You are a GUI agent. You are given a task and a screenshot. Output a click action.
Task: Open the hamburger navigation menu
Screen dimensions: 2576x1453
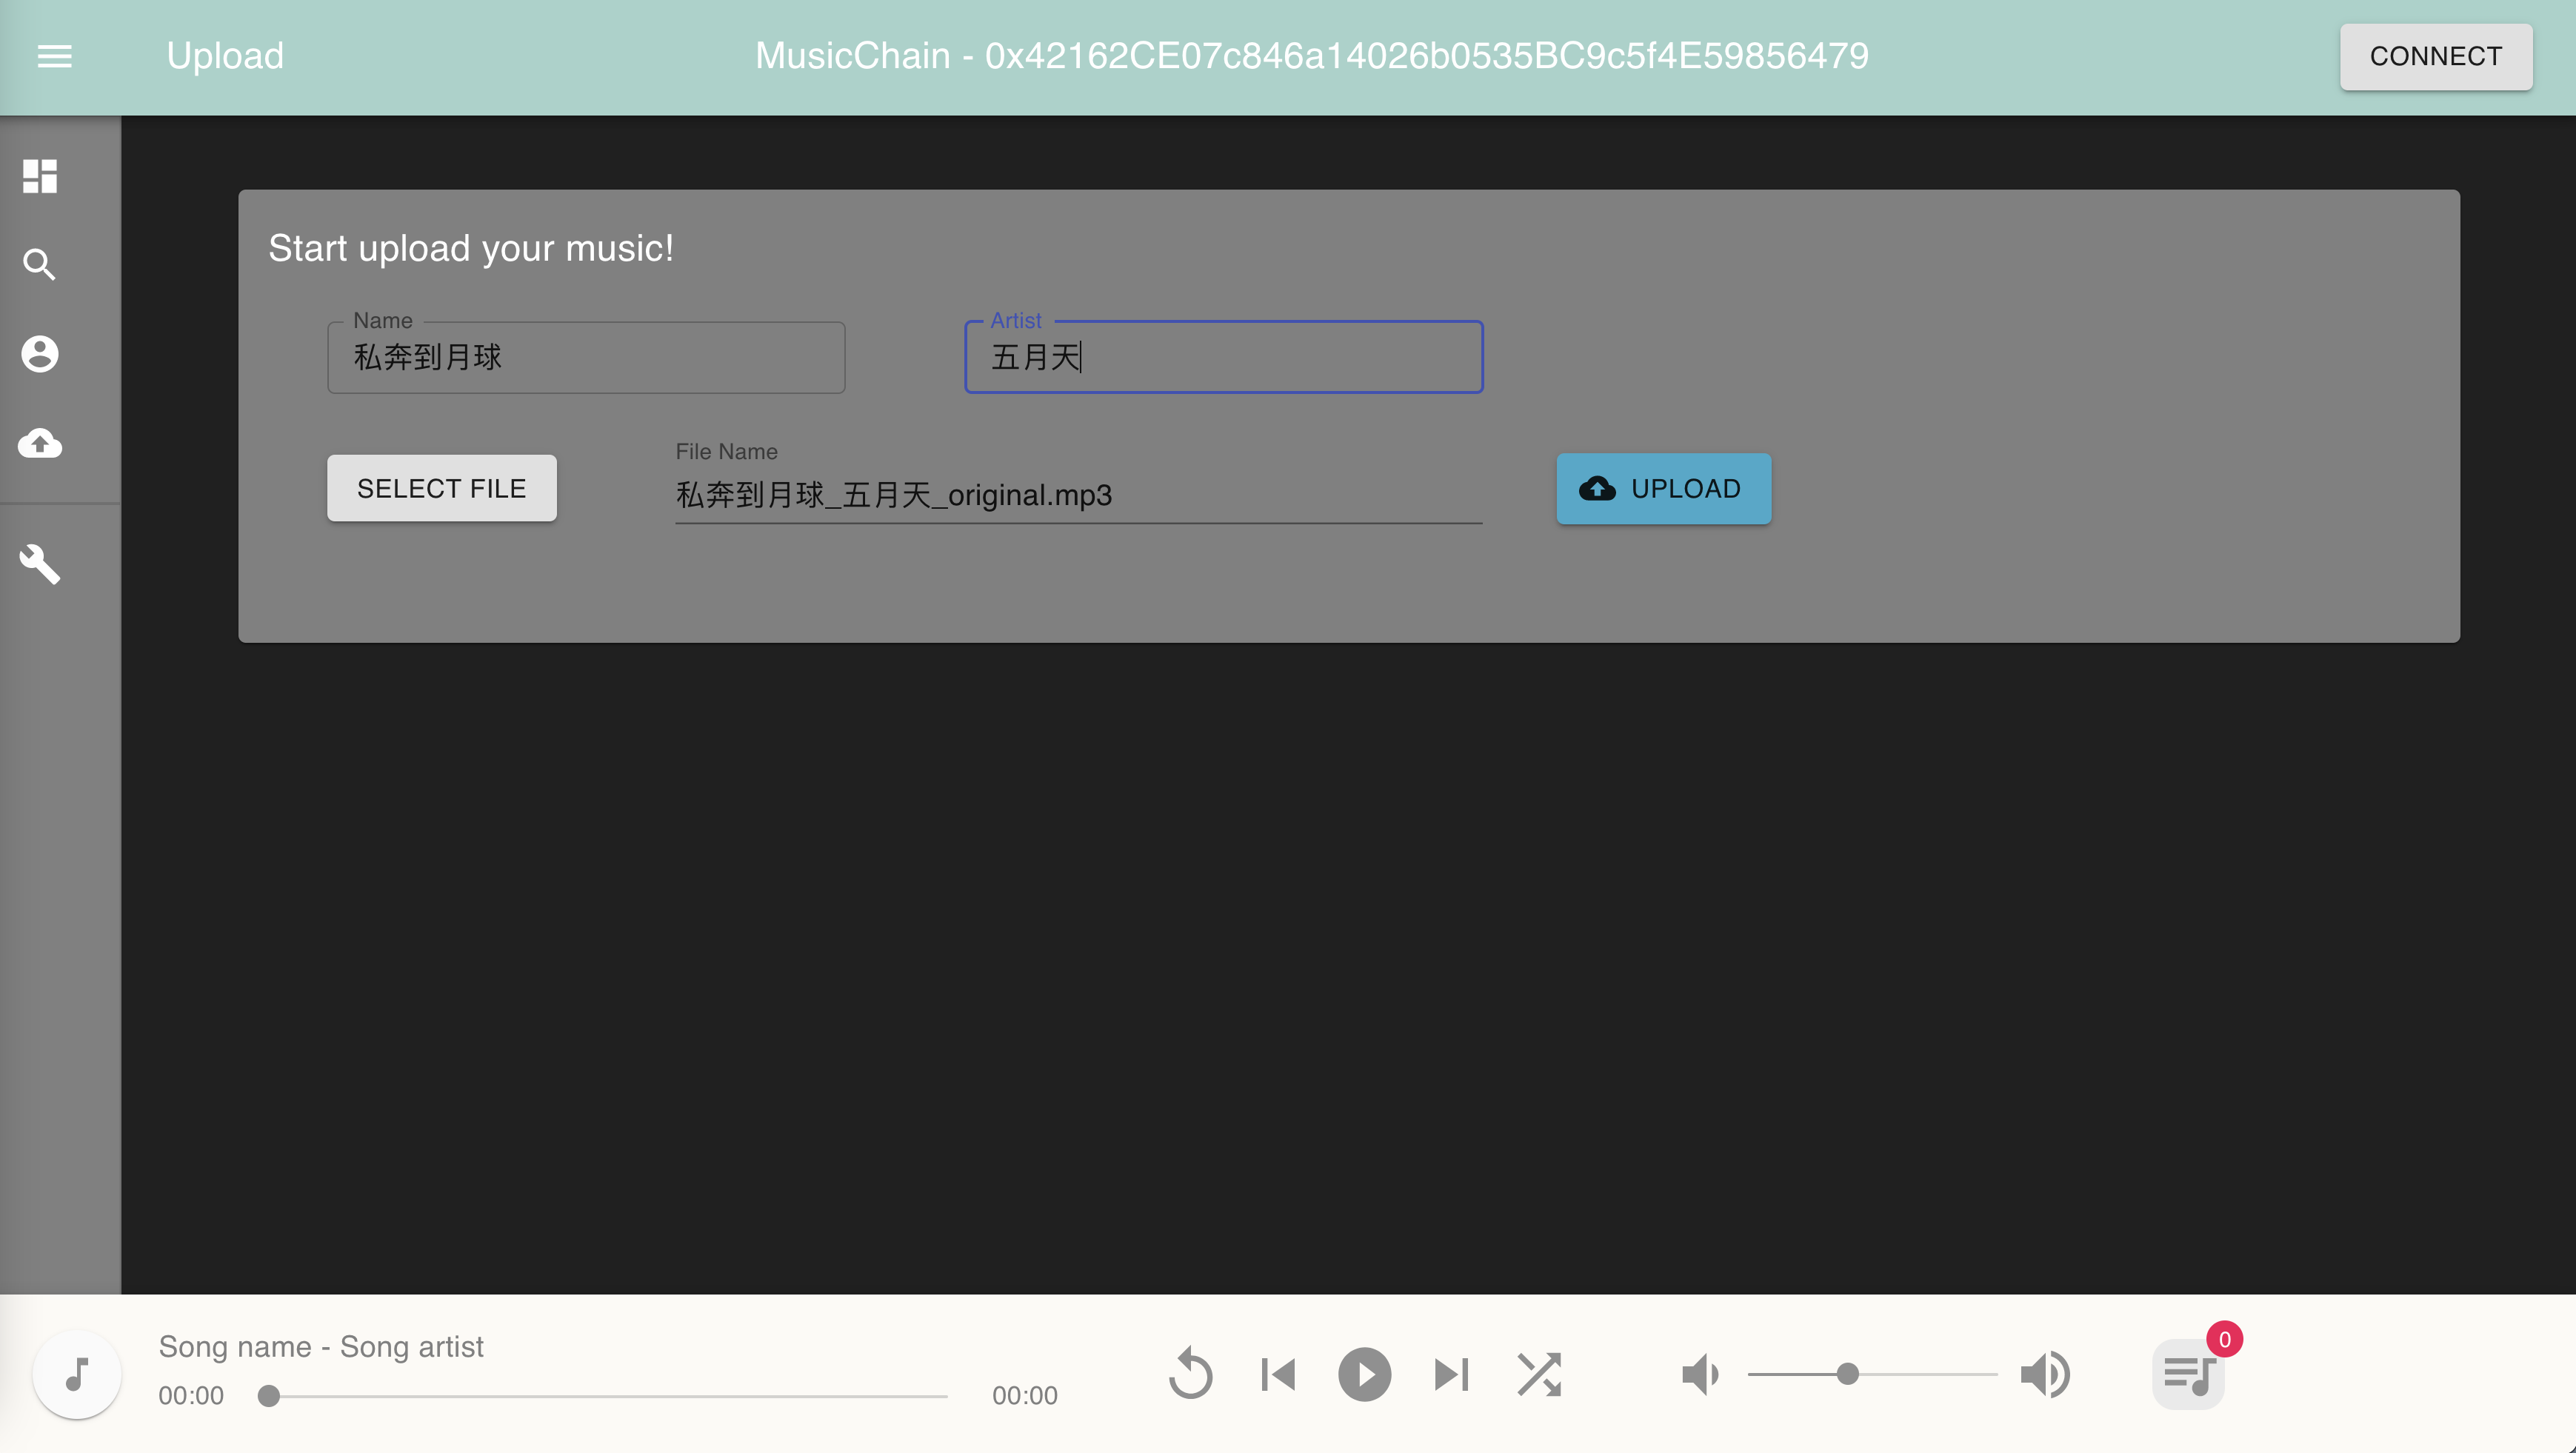54,56
